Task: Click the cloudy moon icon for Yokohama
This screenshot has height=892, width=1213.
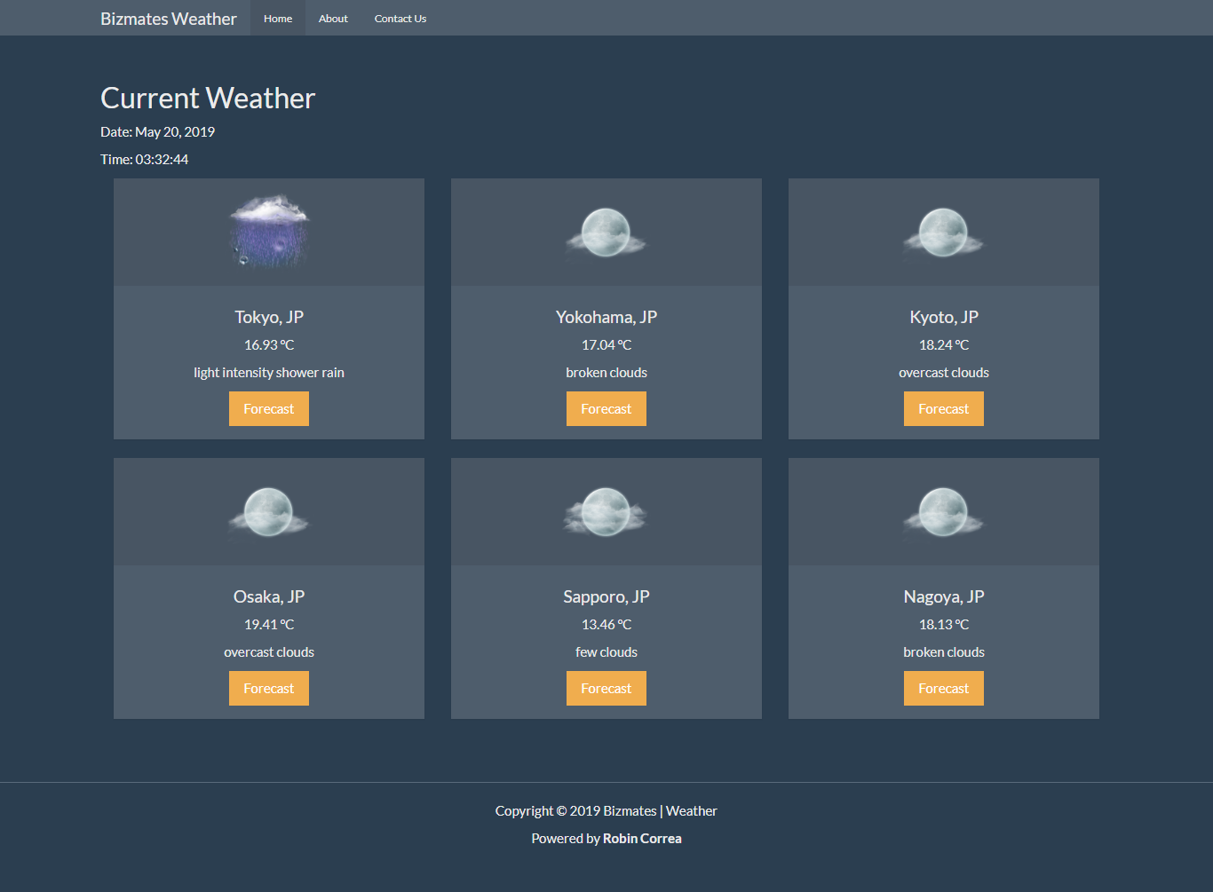Action: point(606,233)
